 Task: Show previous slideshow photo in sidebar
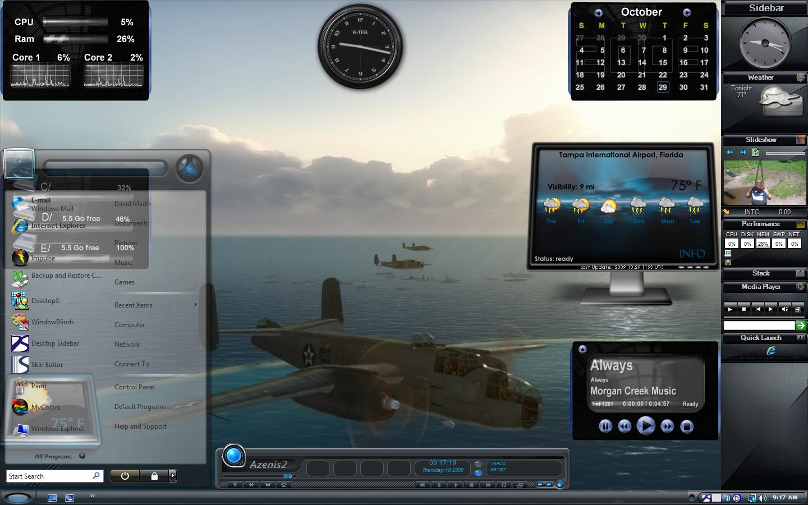pos(730,152)
